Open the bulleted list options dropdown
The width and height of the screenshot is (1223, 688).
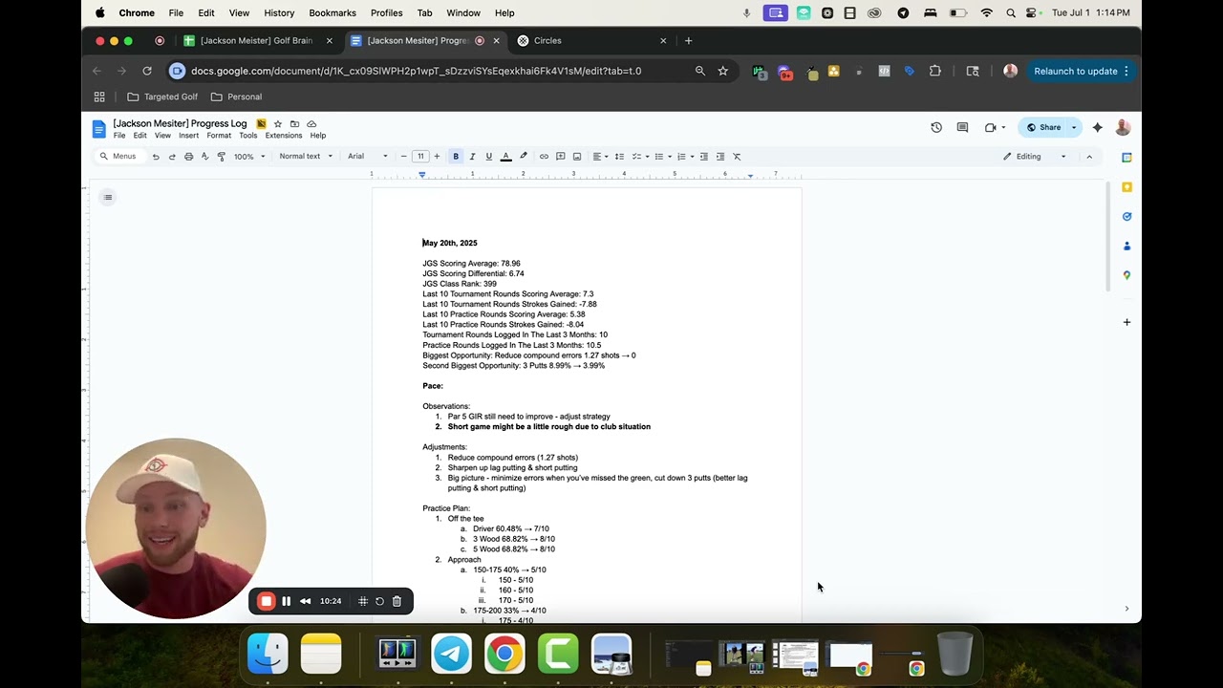671,157
